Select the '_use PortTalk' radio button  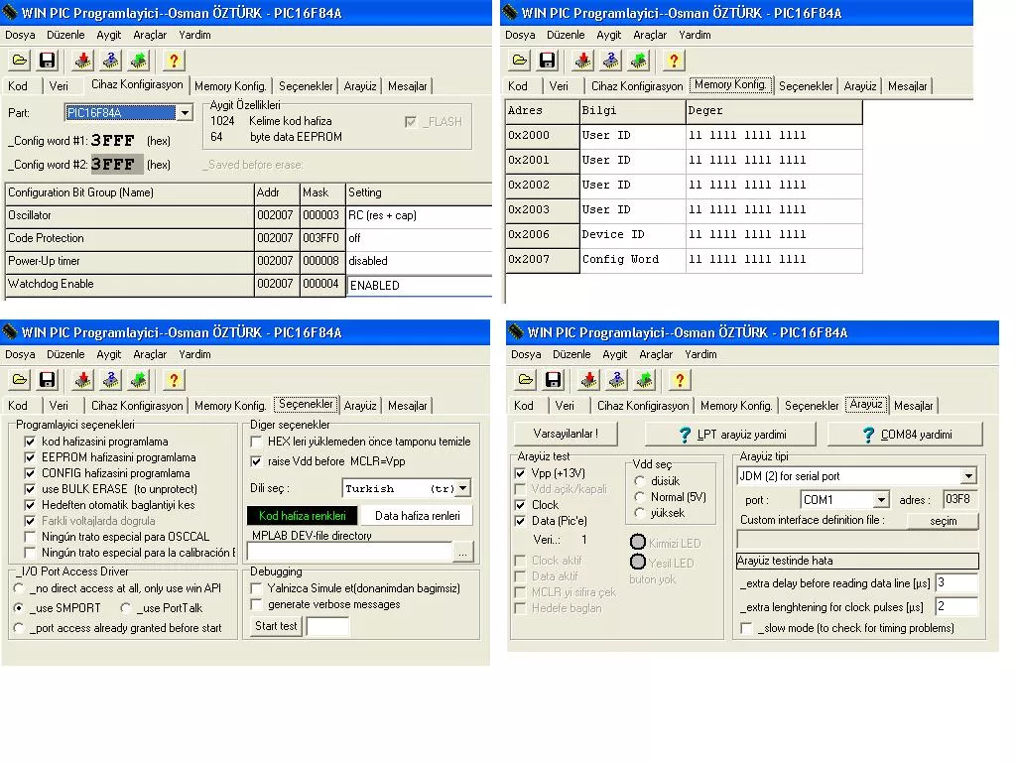pyautogui.click(x=126, y=608)
